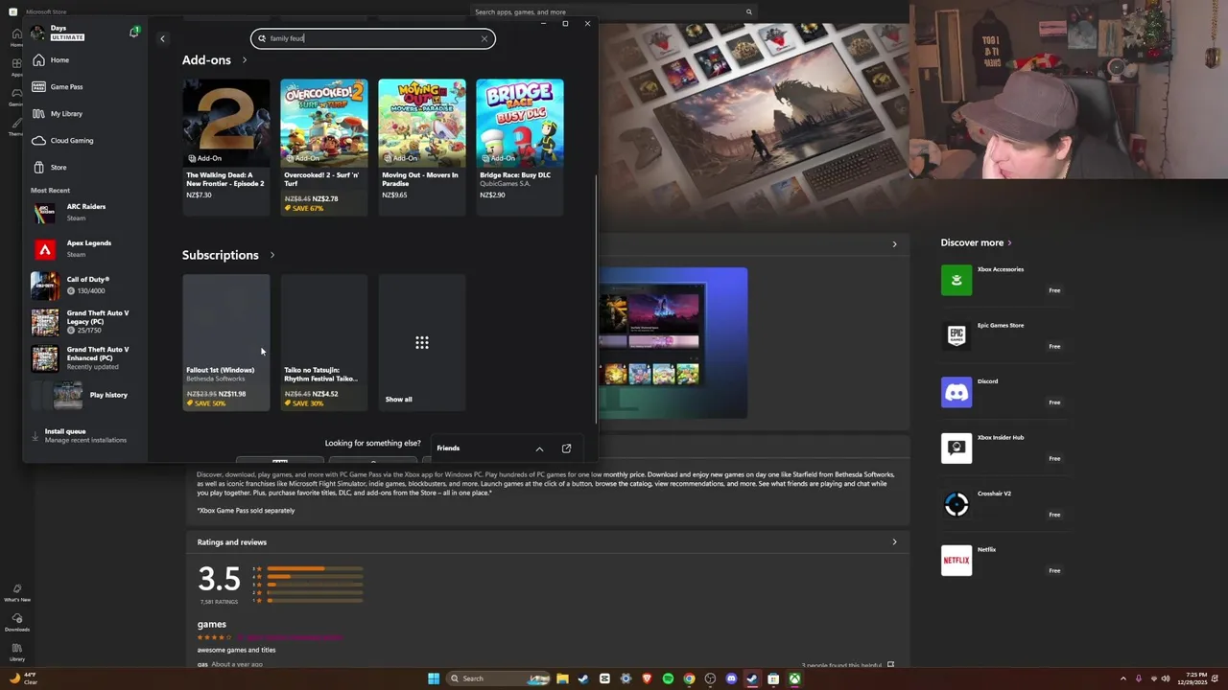
Task: Click Show all subscriptions tile
Action: [x=422, y=342]
